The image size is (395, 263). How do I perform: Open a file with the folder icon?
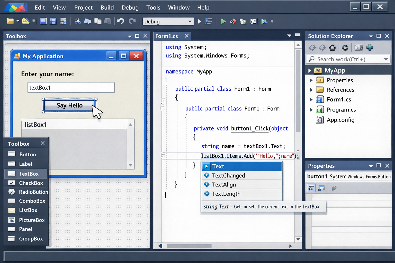coord(10,21)
